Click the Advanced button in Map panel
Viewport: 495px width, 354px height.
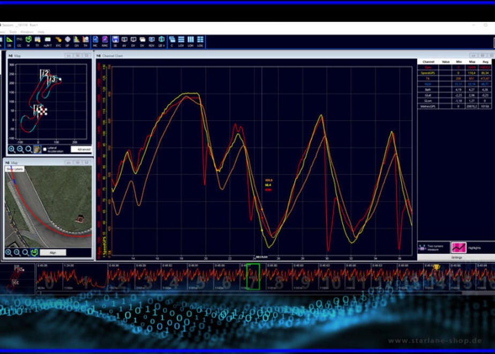[81, 149]
